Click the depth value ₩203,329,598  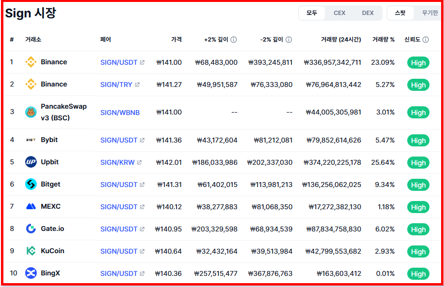[214, 229]
